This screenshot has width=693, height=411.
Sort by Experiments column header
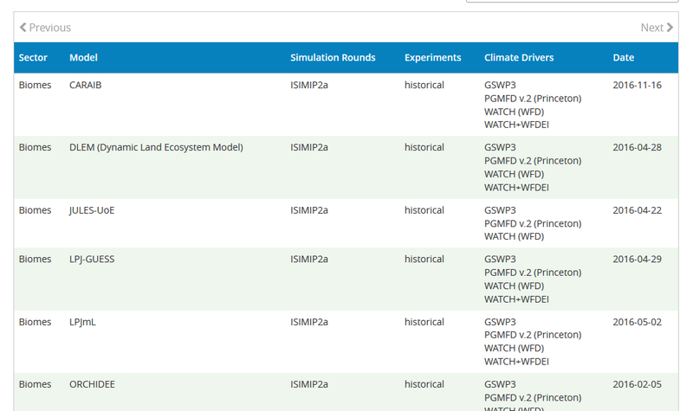pyautogui.click(x=432, y=57)
